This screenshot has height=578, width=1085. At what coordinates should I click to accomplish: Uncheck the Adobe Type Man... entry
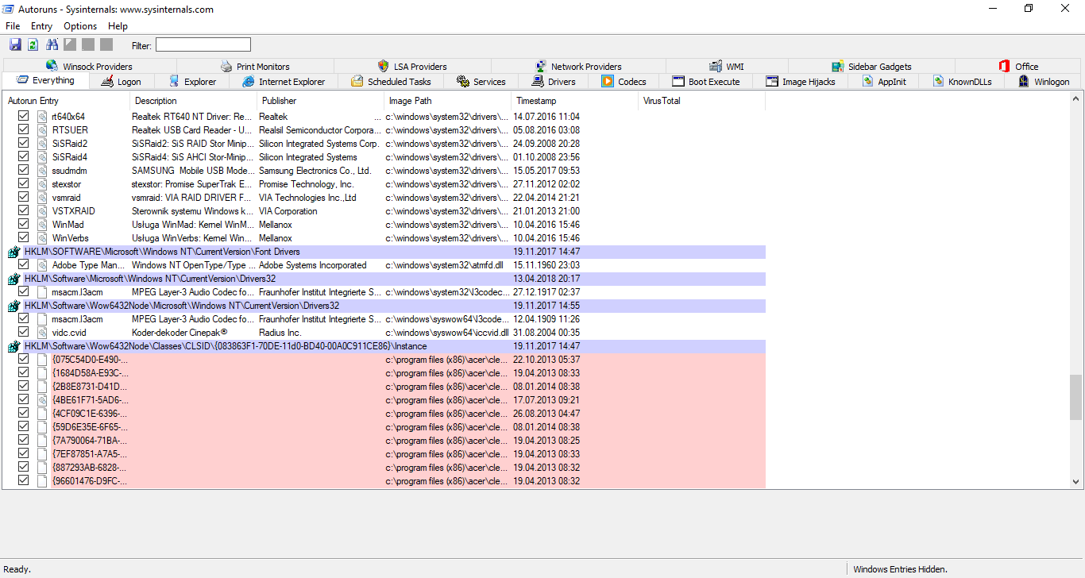tap(23, 265)
